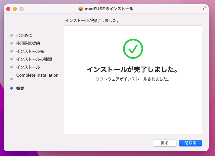Click the green checkmark success icon
215x156 pixels.
[133, 49]
